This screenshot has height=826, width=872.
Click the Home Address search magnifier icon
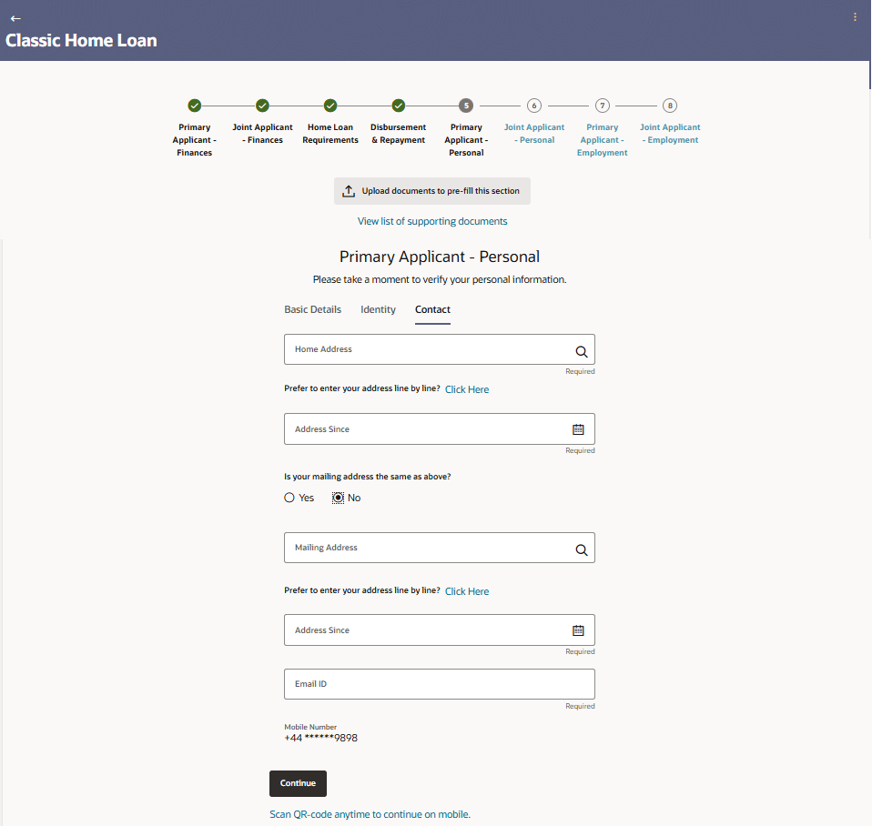(581, 351)
